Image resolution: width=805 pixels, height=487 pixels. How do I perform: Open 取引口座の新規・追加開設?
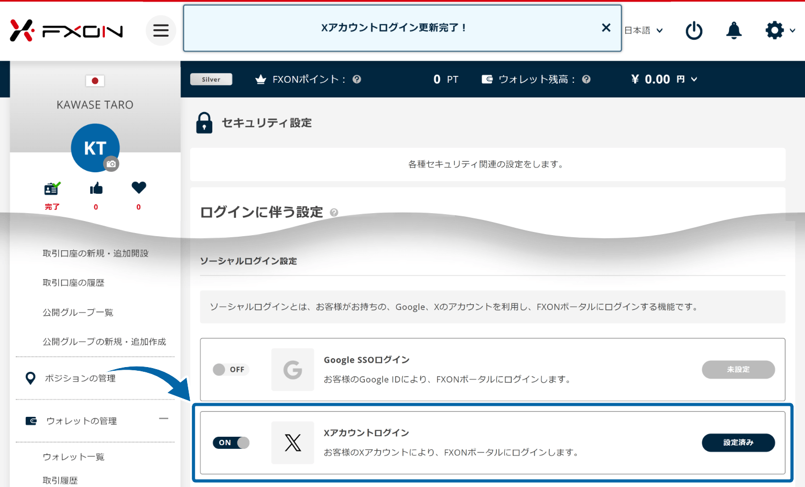pyautogui.click(x=95, y=253)
